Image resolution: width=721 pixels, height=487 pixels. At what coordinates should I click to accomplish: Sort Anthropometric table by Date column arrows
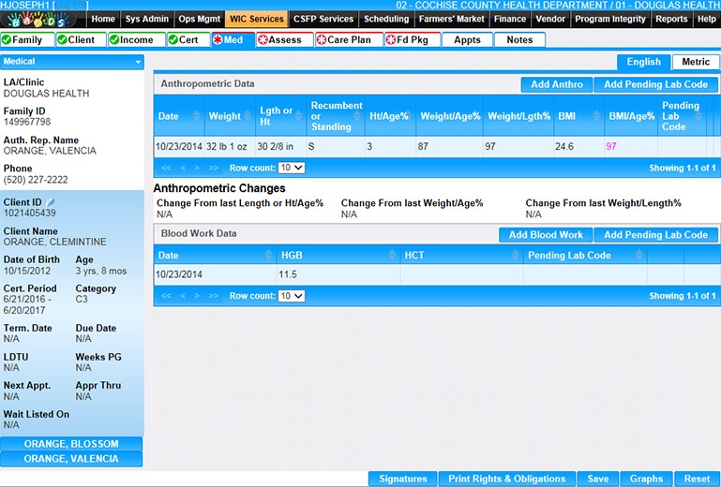click(198, 116)
